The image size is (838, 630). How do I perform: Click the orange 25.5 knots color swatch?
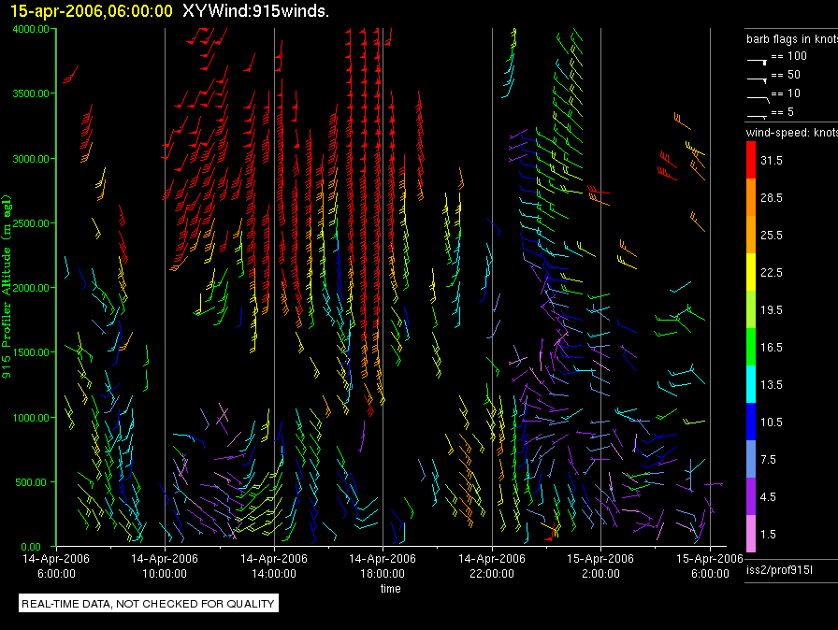pyautogui.click(x=751, y=235)
